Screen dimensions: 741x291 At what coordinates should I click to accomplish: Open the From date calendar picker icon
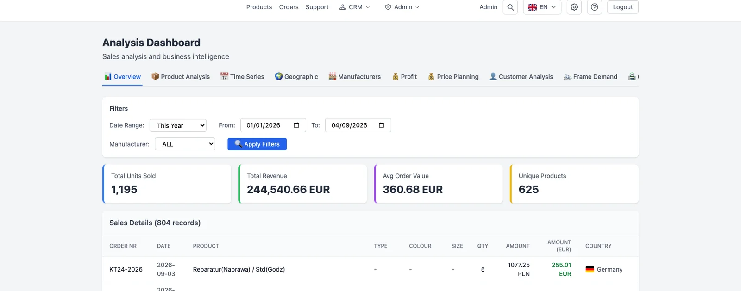[x=296, y=125]
